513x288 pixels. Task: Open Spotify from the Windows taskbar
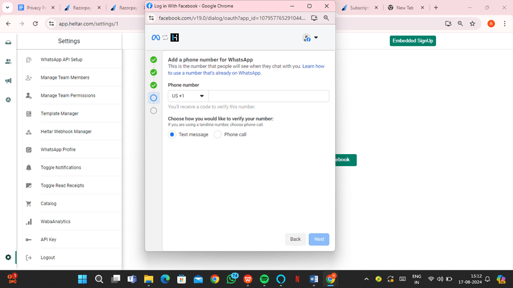[264, 279]
